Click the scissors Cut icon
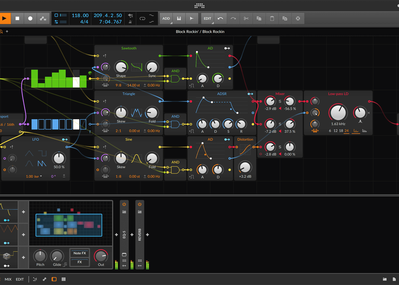 coord(246,19)
